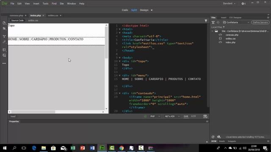Click the Refresh icon in Files panel
Viewport: 271px width, 152px height.
click(x=213, y=137)
